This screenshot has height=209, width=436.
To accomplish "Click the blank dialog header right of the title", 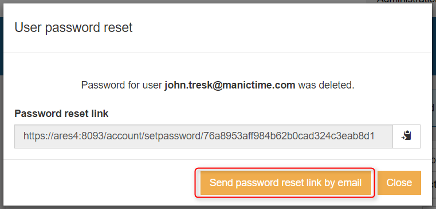I will click(278, 28).
